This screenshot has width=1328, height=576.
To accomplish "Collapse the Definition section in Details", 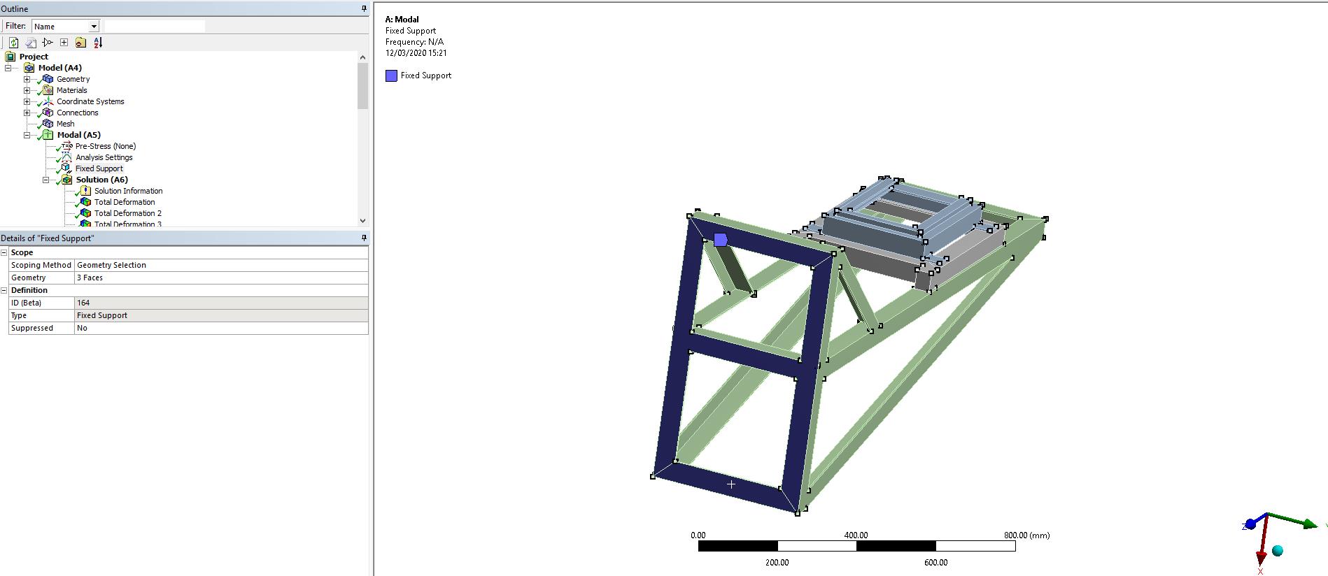I will [x=4, y=290].
